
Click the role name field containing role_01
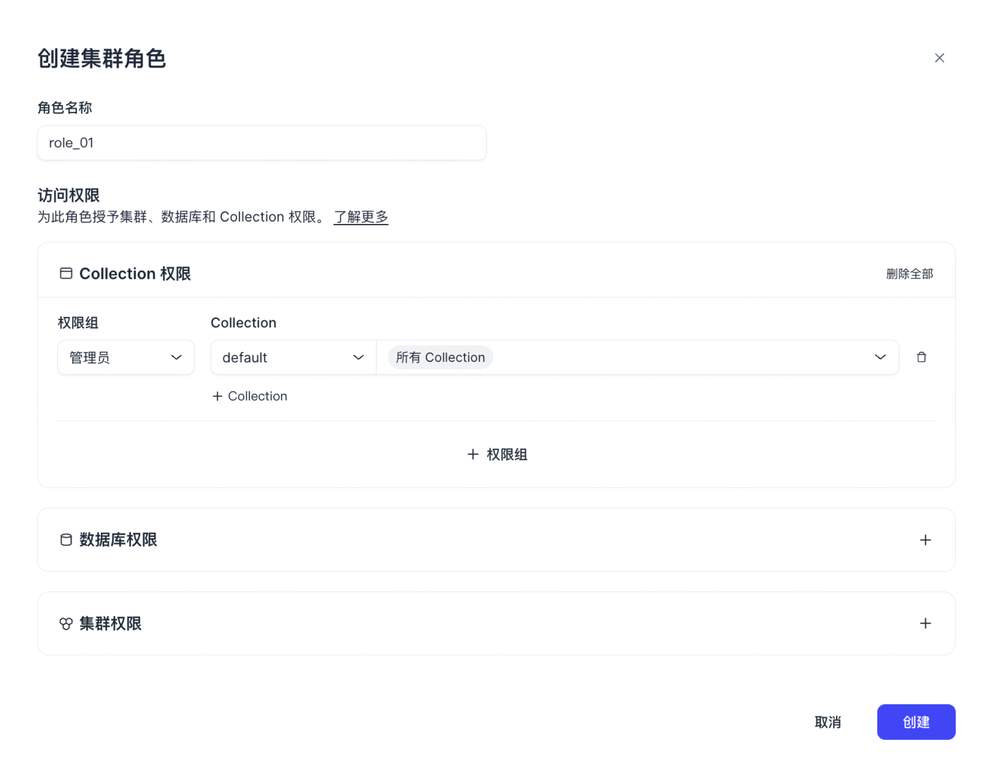tap(261, 143)
